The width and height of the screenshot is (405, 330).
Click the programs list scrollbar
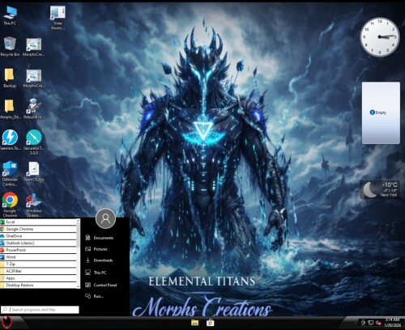(x=79, y=253)
